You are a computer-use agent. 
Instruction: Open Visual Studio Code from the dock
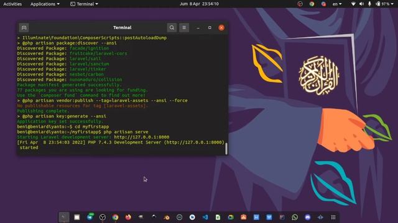tap(205, 217)
